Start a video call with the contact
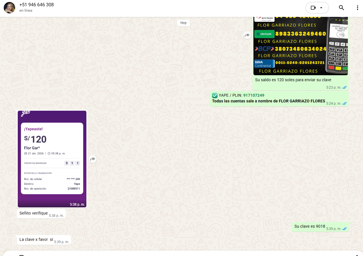This screenshot has width=363, height=256. coord(313,8)
